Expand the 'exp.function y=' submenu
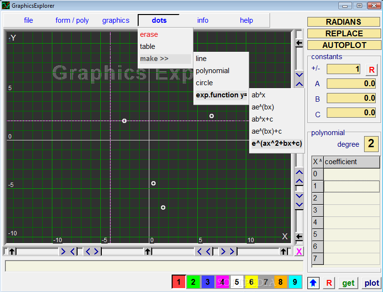Screen dimensions: 383x292 tap(221, 95)
